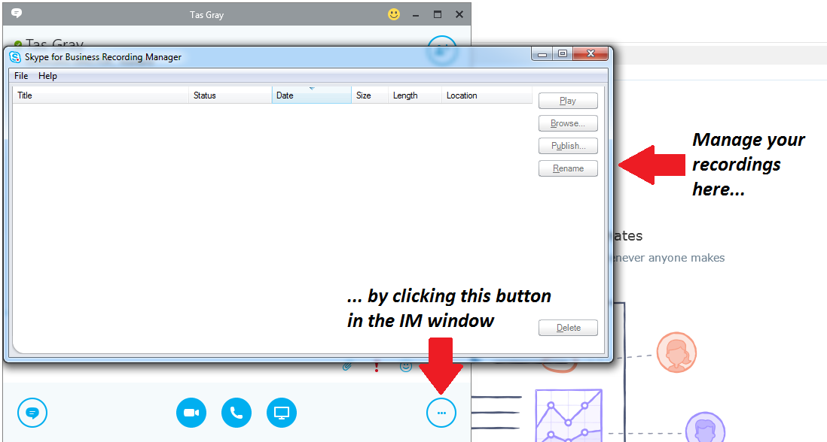Sort recordings by Title column
Viewport: 827px width, 442px height.
pos(100,95)
